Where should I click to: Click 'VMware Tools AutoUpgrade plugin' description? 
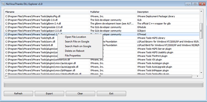155,67
